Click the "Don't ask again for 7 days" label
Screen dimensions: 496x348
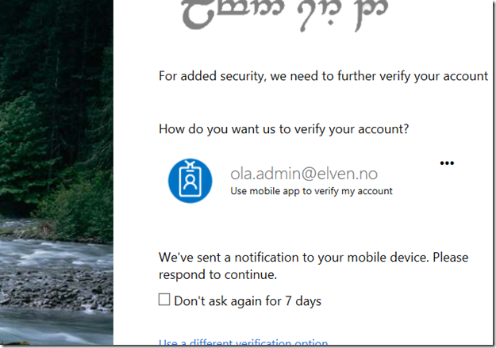pos(248,301)
